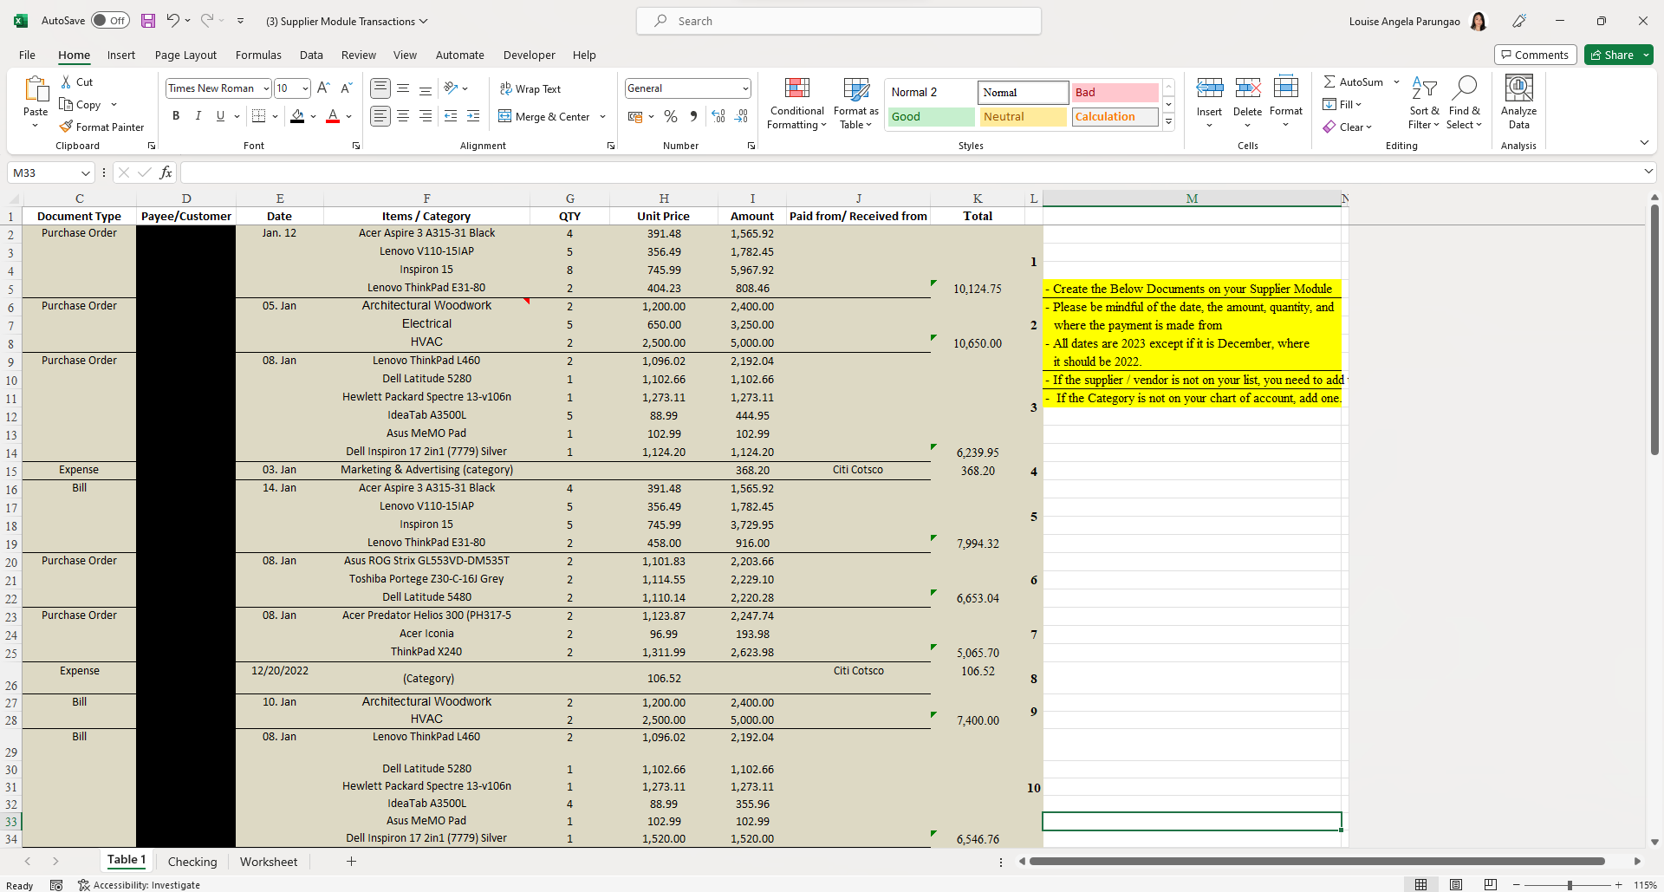Collapse the ribbon chevron
Viewport: 1664px width, 892px height.
point(1644,142)
